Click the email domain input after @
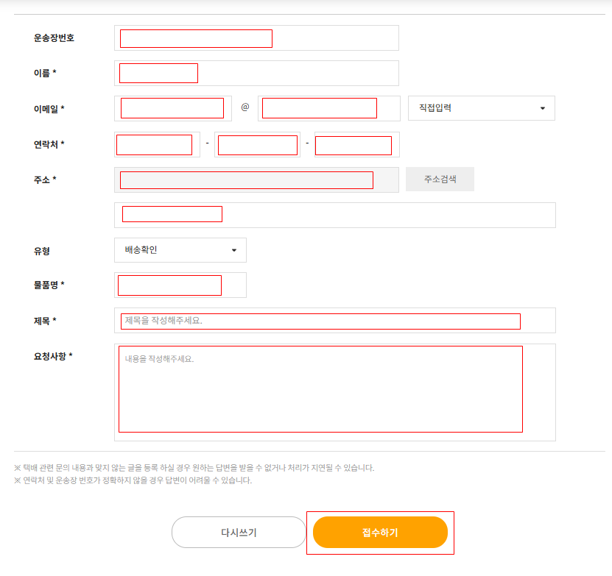Image resolution: width=612 pixels, height=576 pixels. 318,107
